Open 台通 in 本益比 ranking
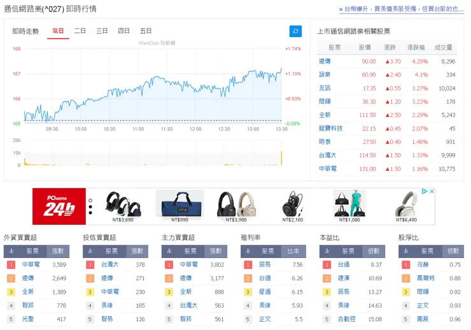This screenshot has height=330, width=471. (x=344, y=264)
